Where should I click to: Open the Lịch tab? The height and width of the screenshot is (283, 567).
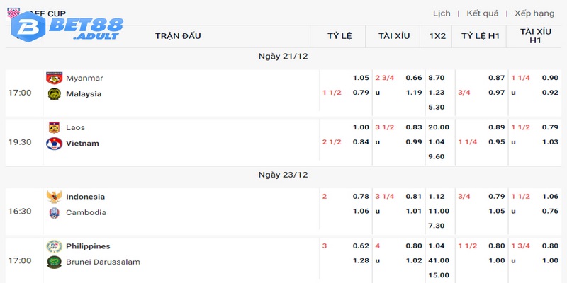(442, 13)
